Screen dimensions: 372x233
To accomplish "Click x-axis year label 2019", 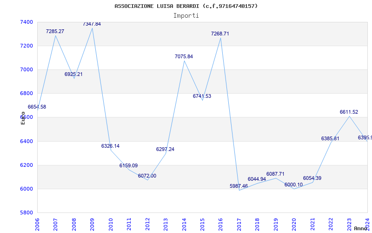I will coord(276,225).
